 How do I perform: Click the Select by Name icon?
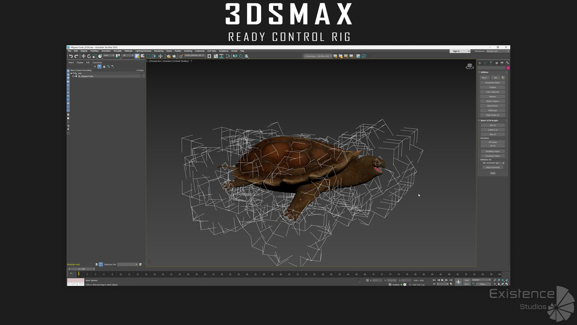pos(142,56)
